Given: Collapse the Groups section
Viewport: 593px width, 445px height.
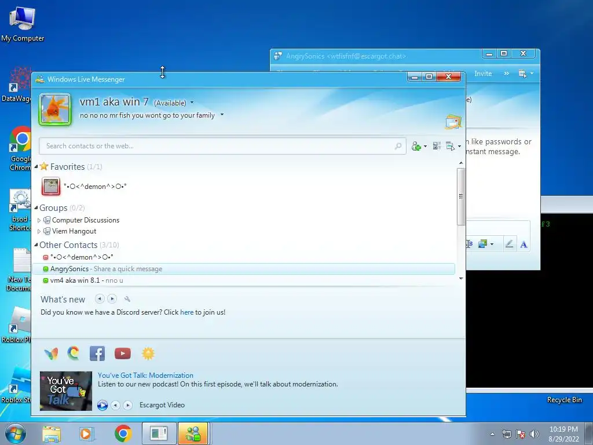Looking at the screenshot, I should click(36, 208).
